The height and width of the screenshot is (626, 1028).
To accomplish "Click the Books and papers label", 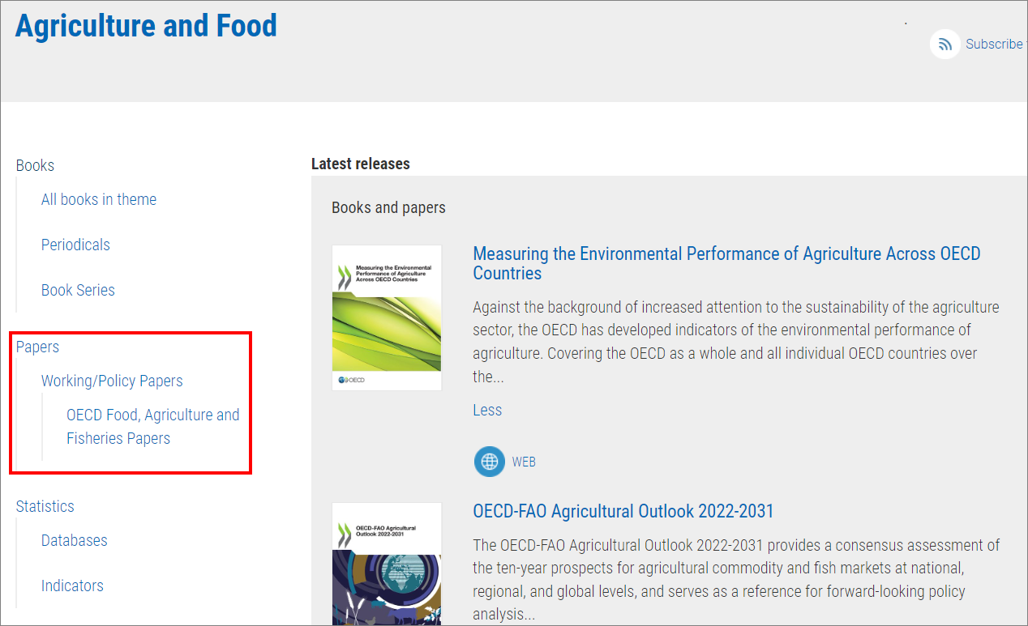I will pyautogui.click(x=388, y=207).
